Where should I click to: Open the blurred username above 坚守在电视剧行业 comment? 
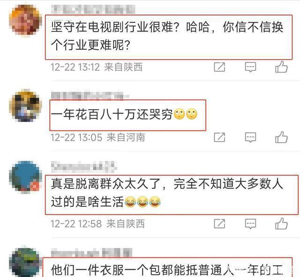click(93, 9)
